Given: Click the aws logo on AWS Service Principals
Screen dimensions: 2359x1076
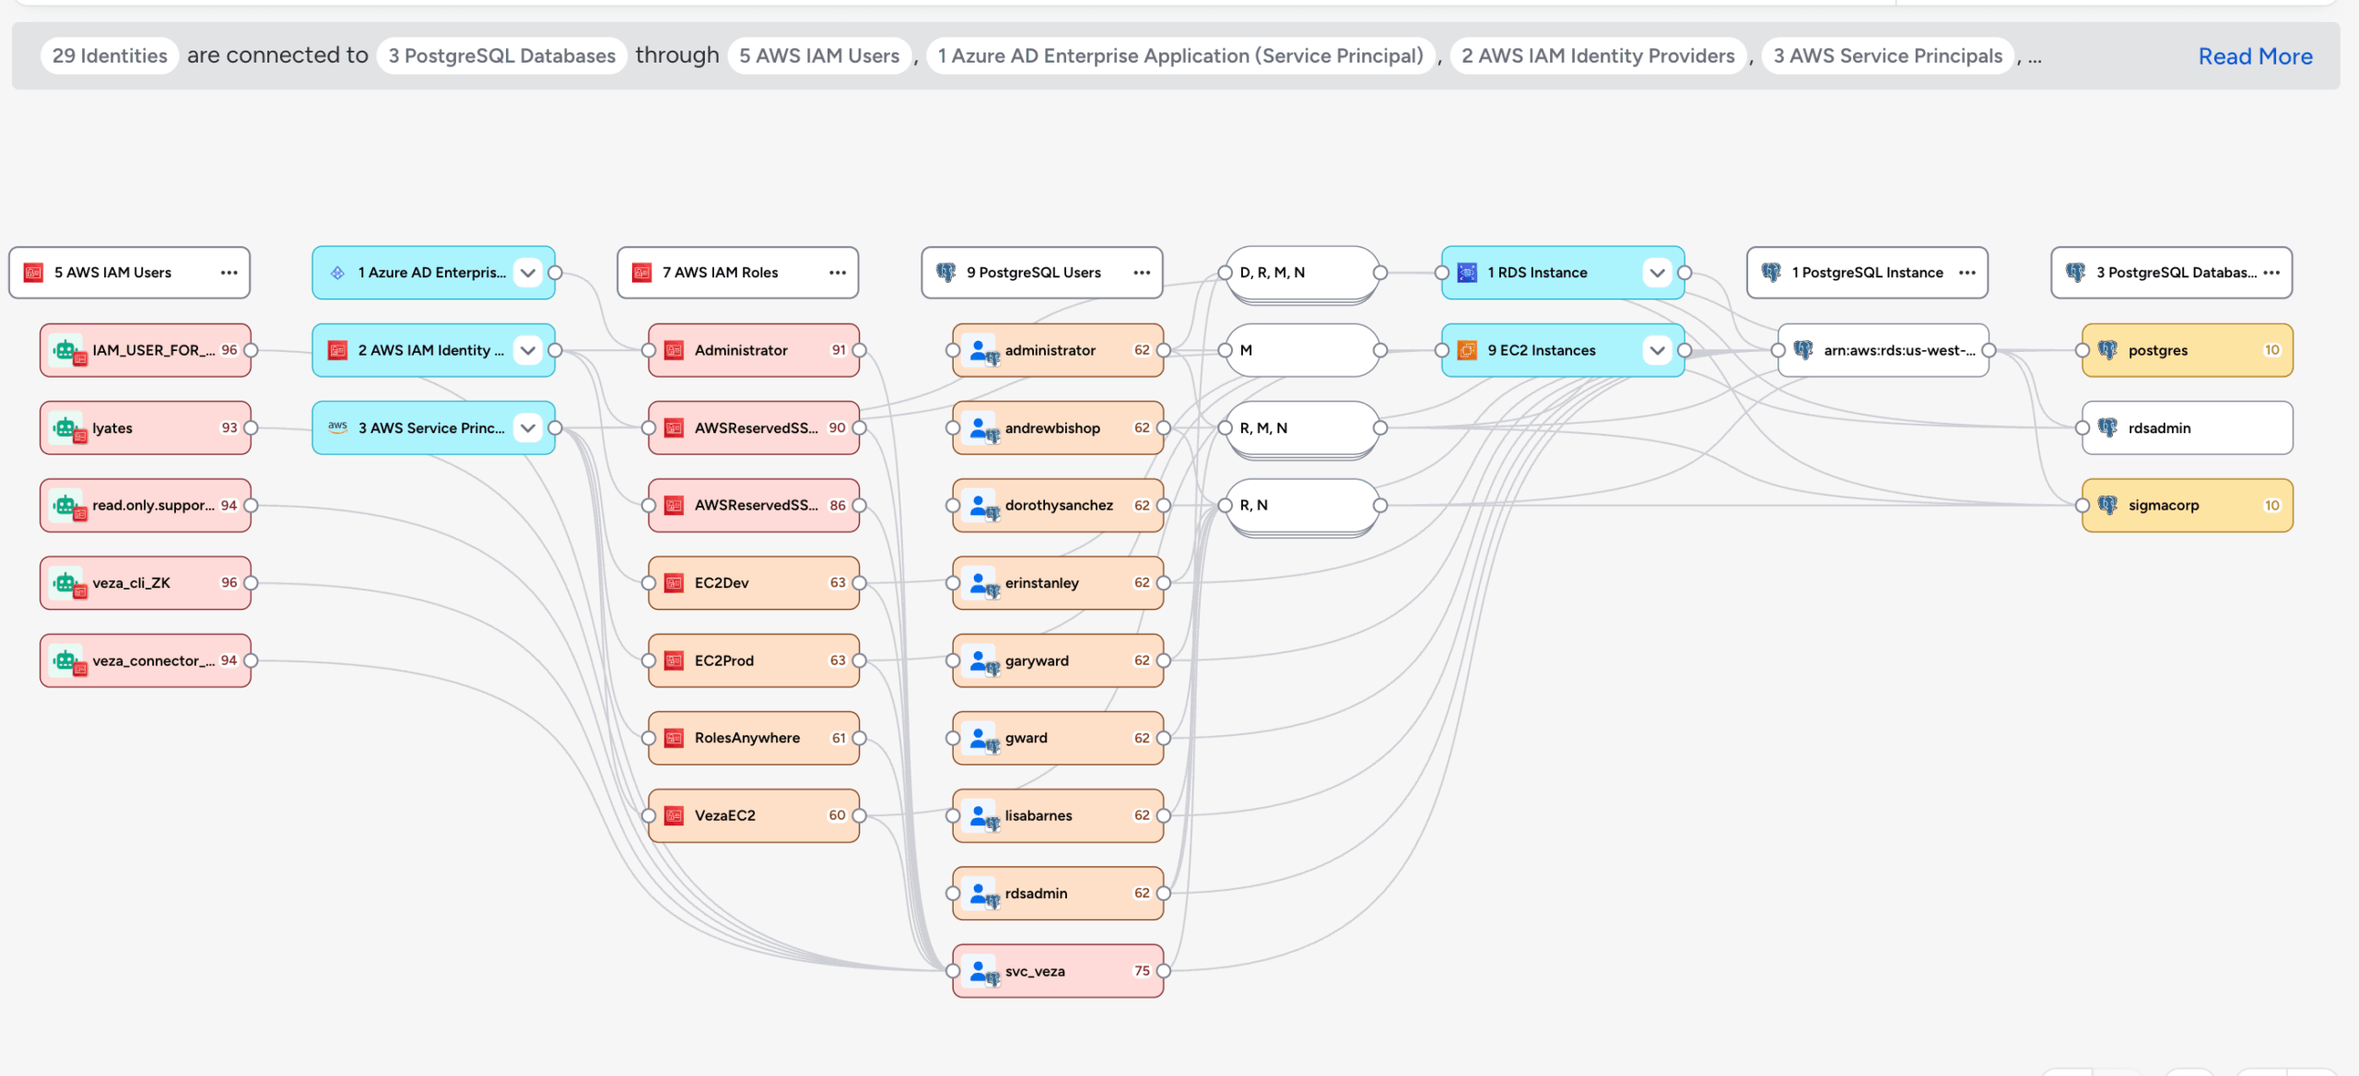Looking at the screenshot, I should 338,427.
